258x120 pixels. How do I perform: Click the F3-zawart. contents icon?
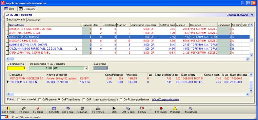82,108
